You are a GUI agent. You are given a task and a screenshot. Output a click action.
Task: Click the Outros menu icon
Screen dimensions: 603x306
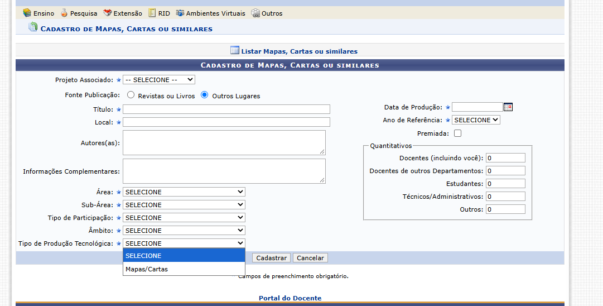click(255, 13)
